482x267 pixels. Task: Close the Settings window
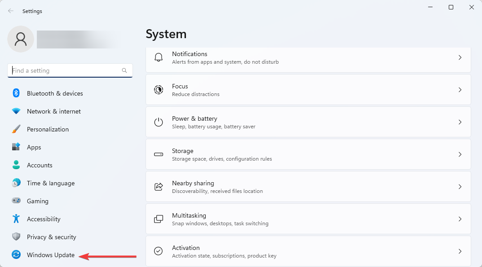tap(472, 7)
